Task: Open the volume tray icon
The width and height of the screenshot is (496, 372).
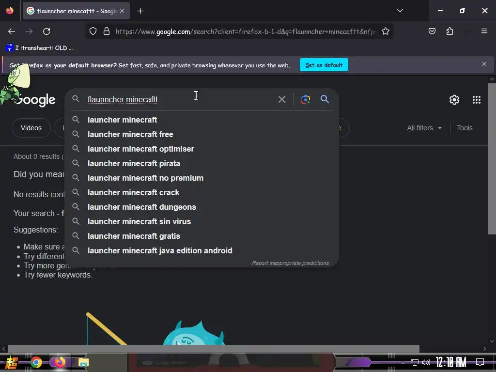Action: [x=426, y=362]
